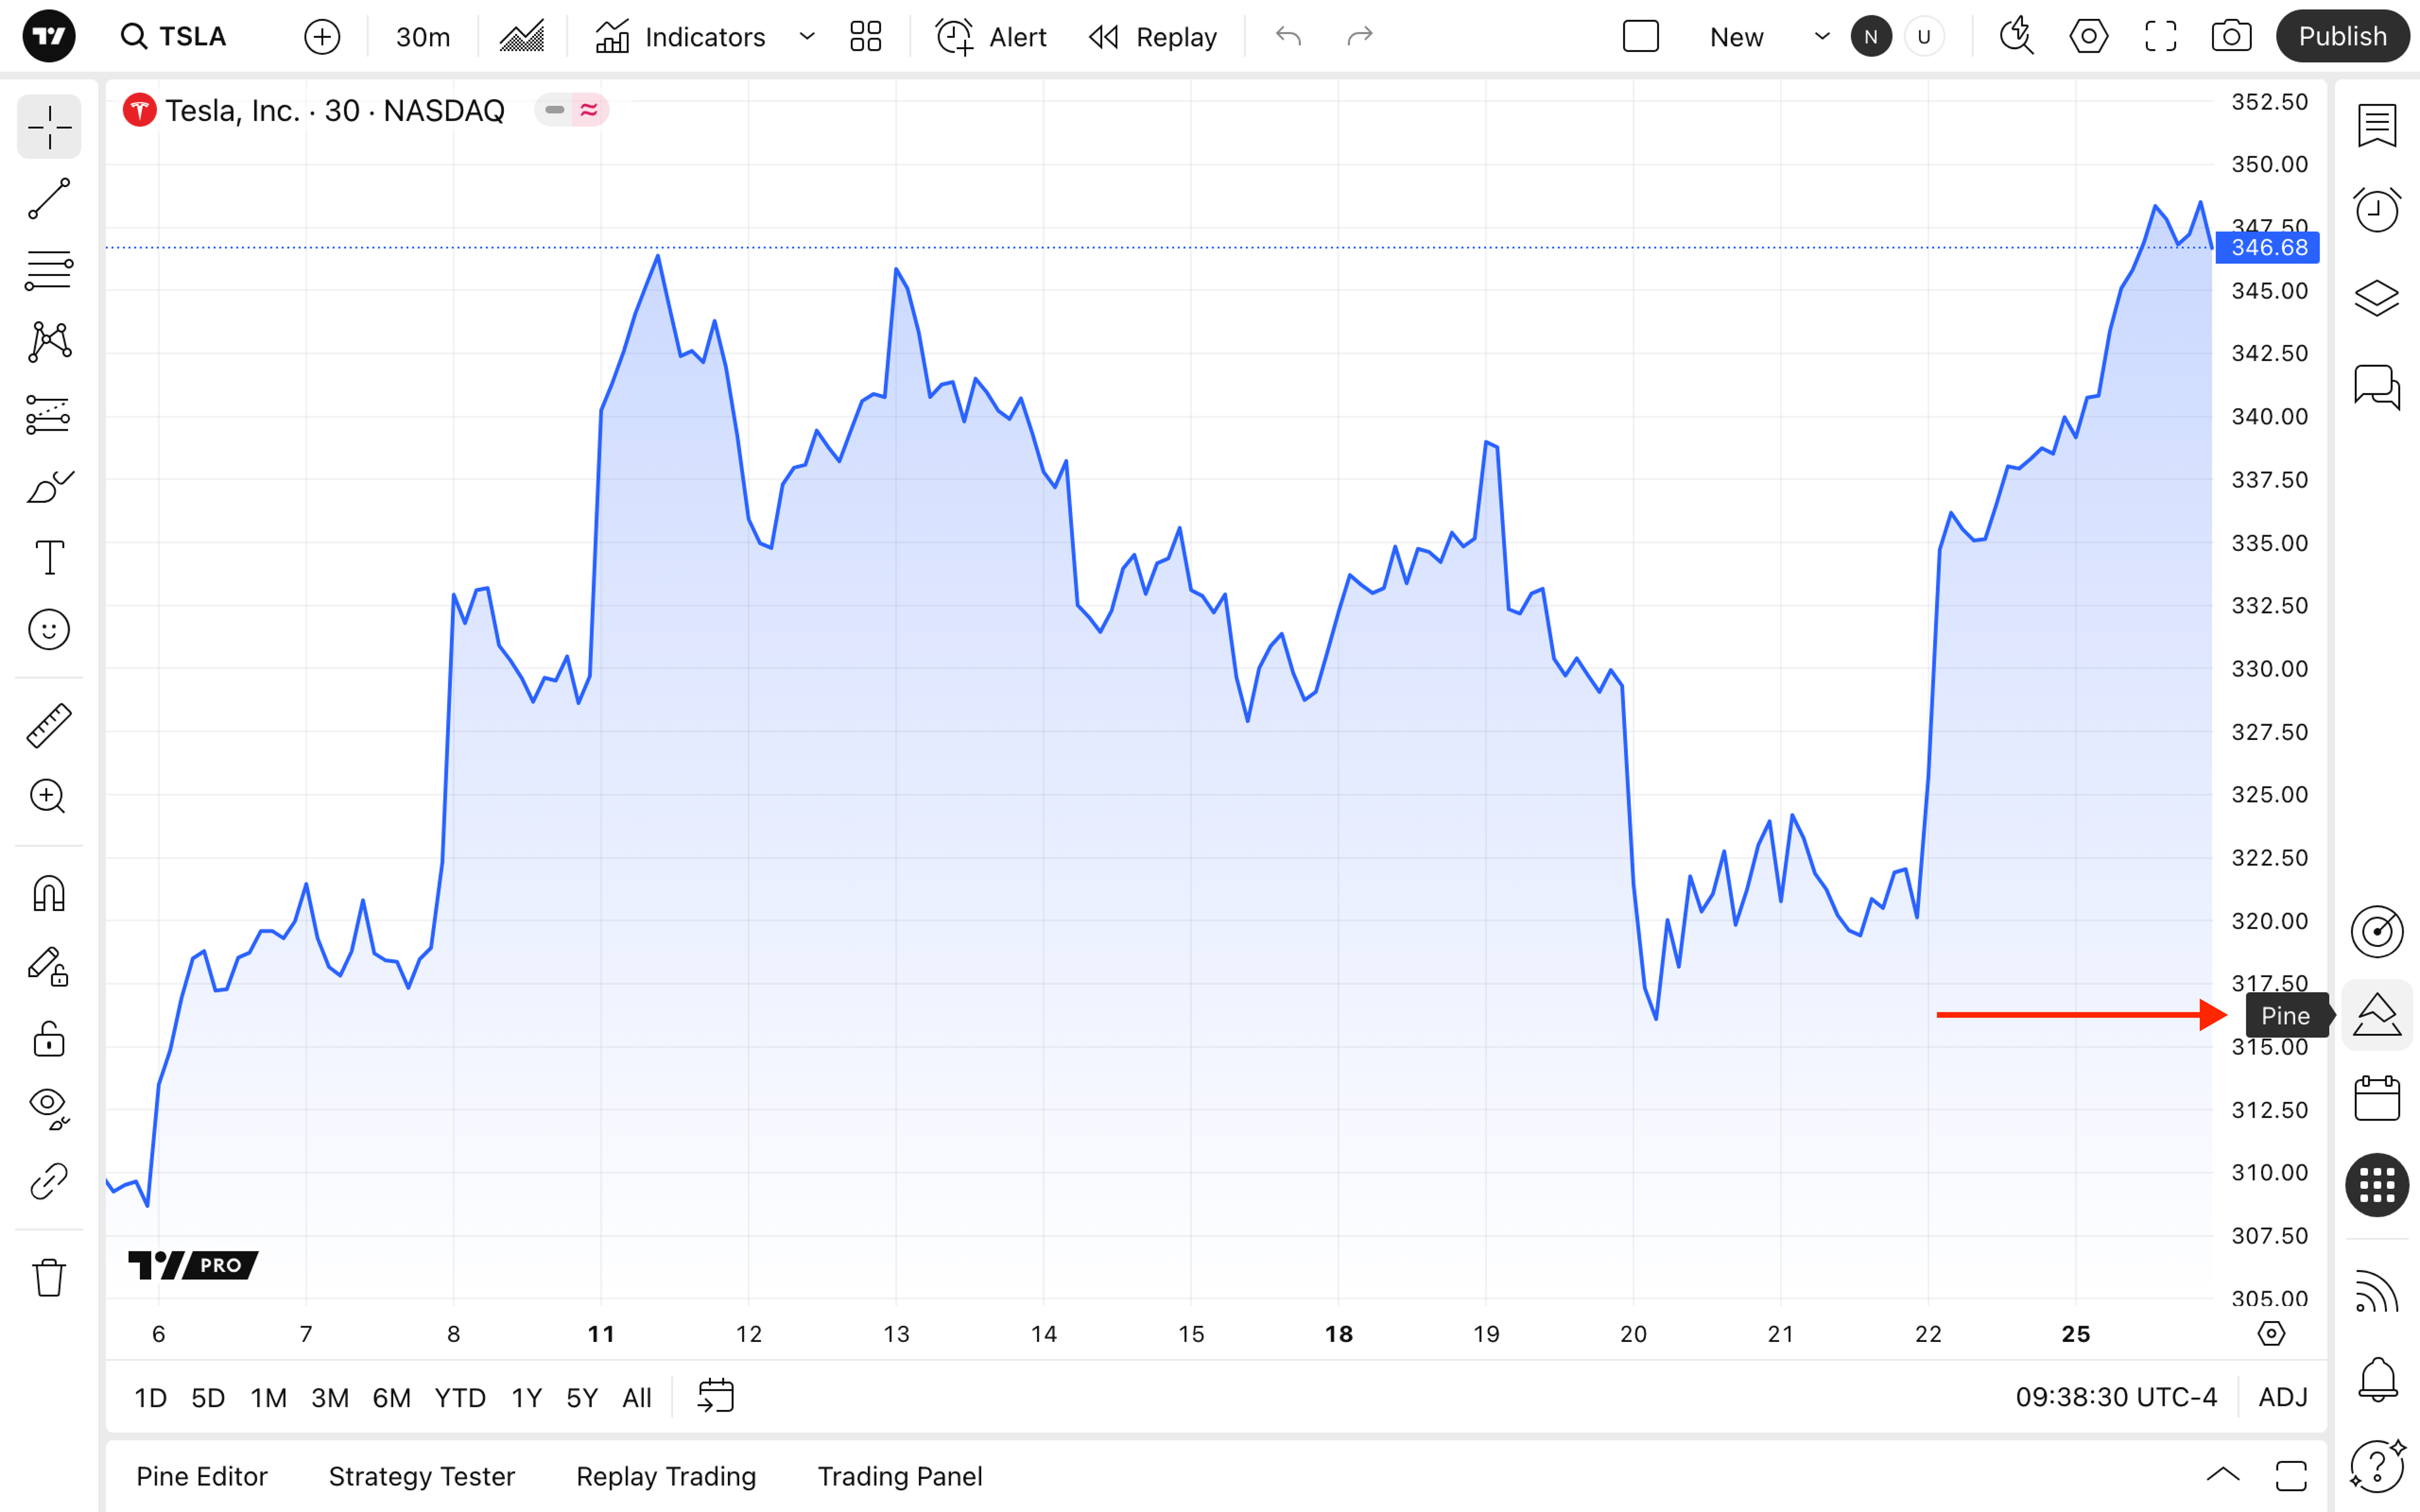Toggle magnet mode on
Image resolution: width=2420 pixels, height=1512 pixels.
click(48, 893)
